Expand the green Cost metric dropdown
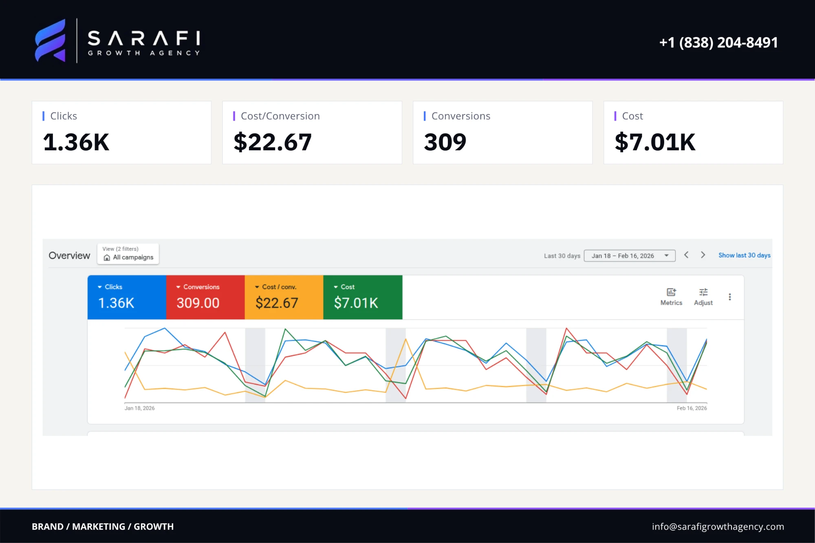 click(336, 287)
